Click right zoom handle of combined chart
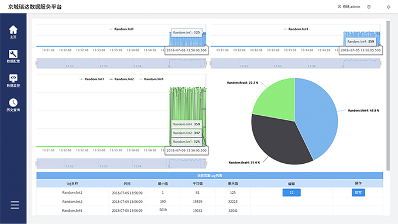This screenshot has width=398, height=224. click(205, 163)
